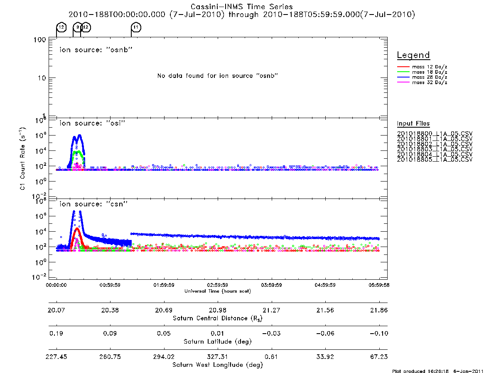The image size is (484, 373).
Task: Click the C1 Count Rate y-axis label
Action: [x=22, y=158]
